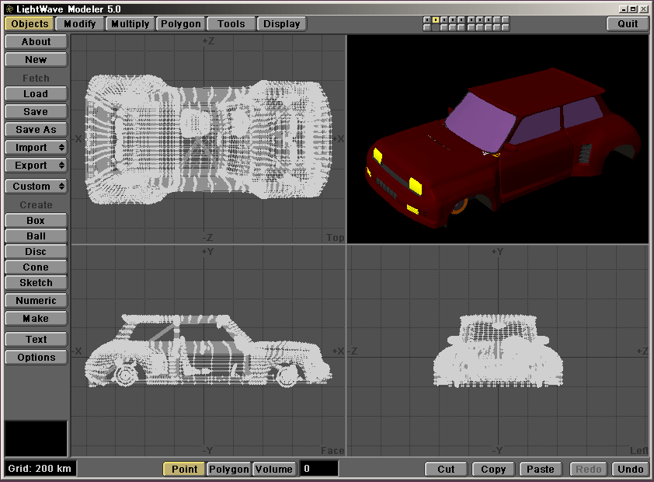Enable Point selection mode
The image size is (654, 482).
coord(184,469)
